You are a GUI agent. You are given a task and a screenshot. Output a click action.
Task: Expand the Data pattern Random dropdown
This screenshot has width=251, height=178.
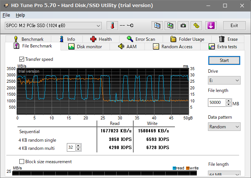pos(224,127)
